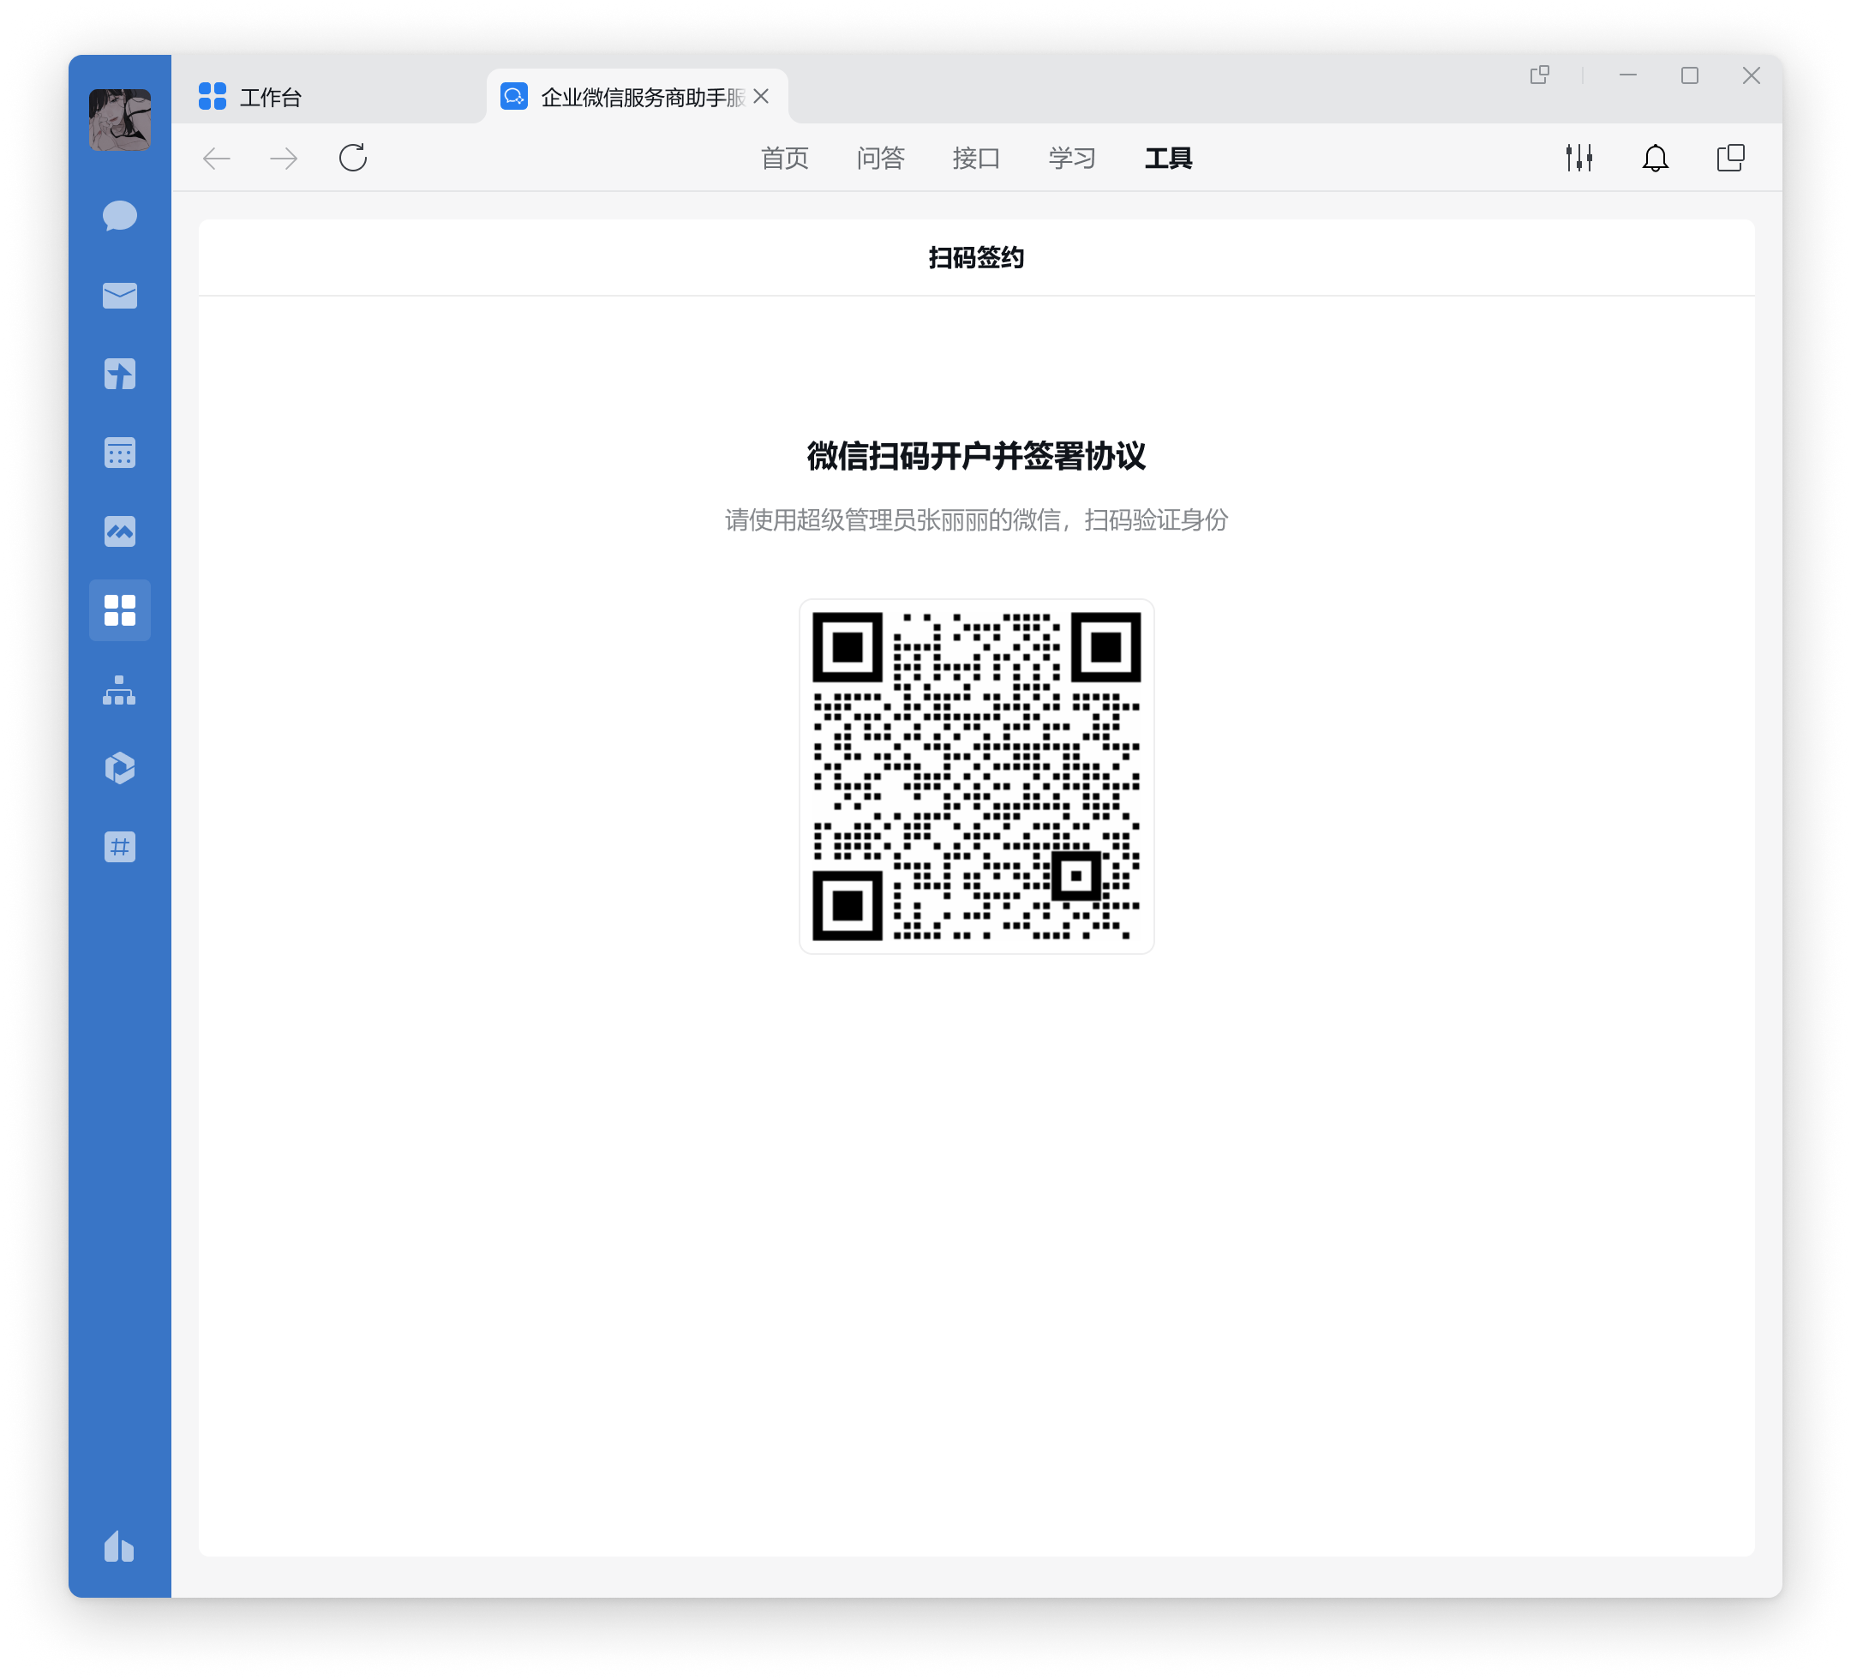Open the 学习 navigation item
This screenshot has width=1851, height=1680.
(1072, 158)
